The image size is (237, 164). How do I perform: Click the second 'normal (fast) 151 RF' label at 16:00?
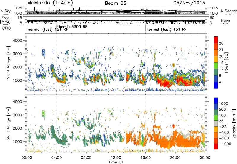(x=166, y=29)
